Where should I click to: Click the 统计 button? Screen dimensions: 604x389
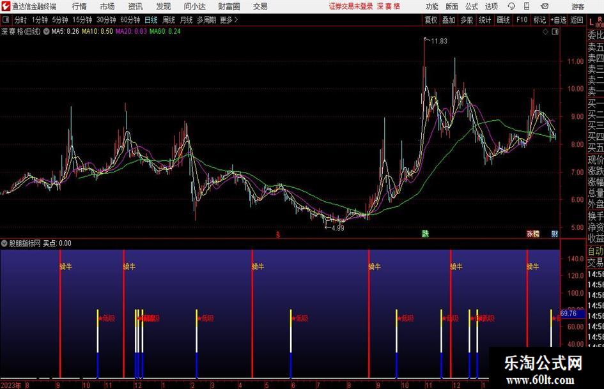click(484, 20)
